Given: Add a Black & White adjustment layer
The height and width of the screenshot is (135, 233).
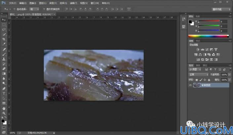Looking at the screenshot, I should [205, 55].
